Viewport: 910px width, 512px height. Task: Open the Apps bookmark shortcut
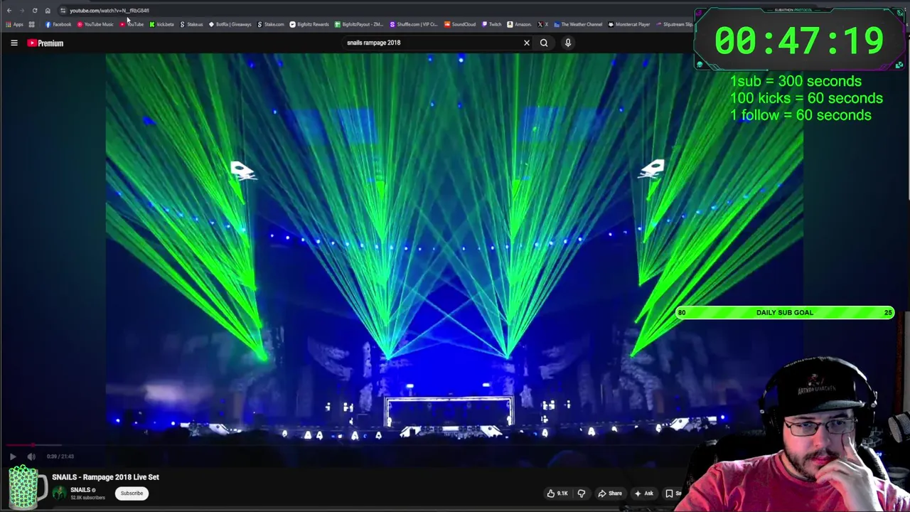(14, 25)
